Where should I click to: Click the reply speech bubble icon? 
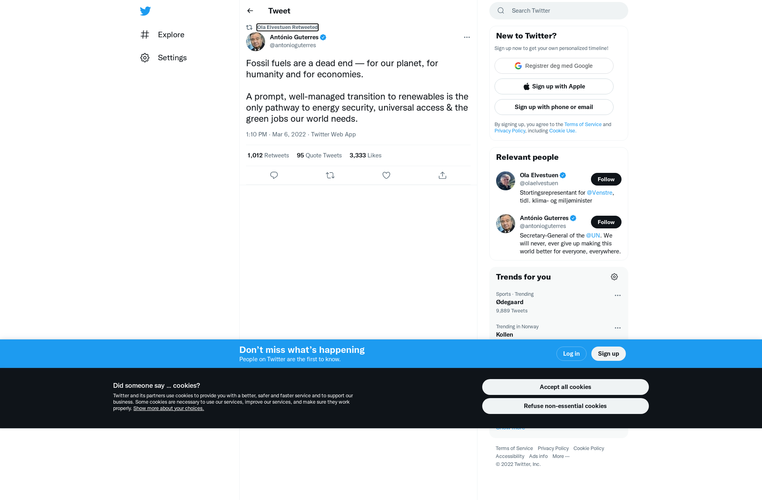(274, 175)
